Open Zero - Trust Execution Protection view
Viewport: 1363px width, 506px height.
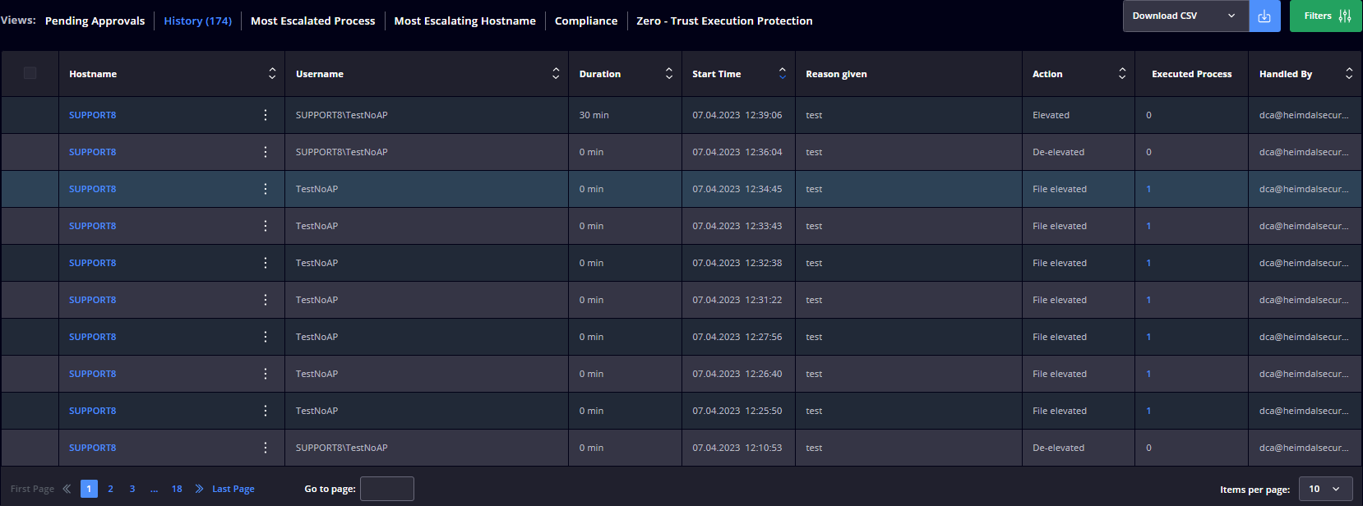pyautogui.click(x=724, y=21)
